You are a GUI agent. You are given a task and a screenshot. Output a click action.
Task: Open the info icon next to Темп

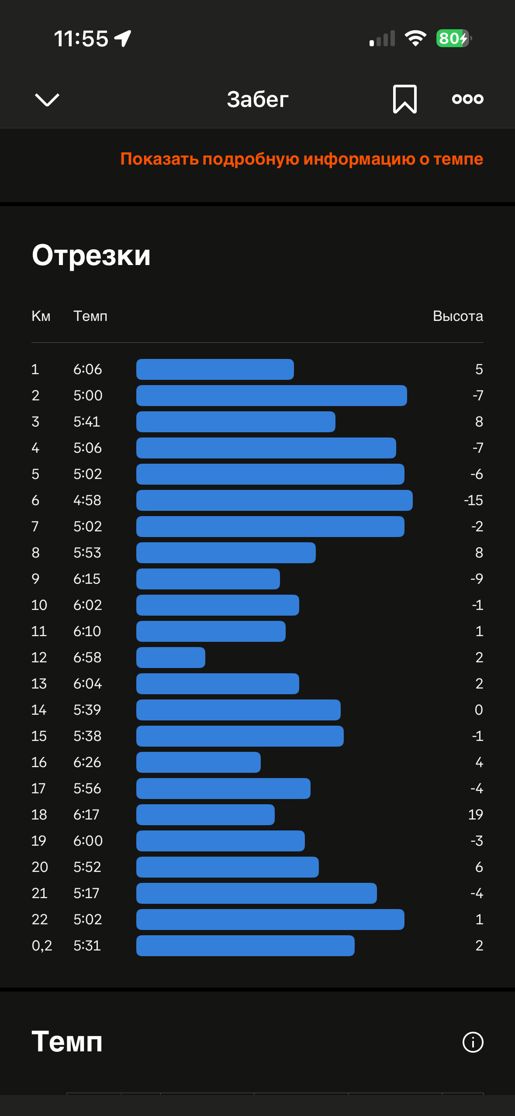click(x=473, y=1042)
